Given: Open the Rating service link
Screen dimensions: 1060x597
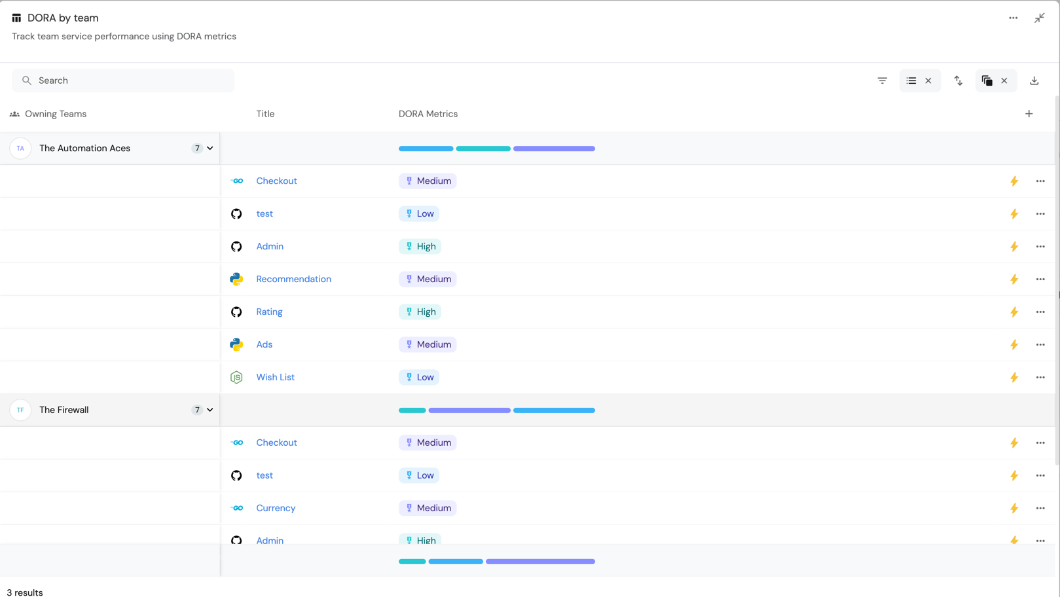Looking at the screenshot, I should [269, 312].
